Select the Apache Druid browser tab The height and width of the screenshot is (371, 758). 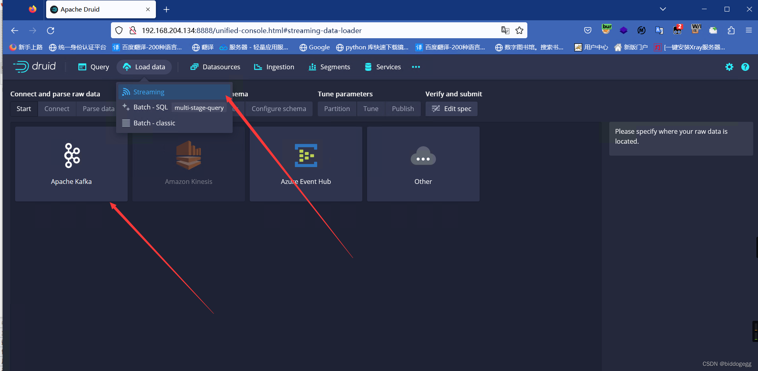pyautogui.click(x=101, y=9)
